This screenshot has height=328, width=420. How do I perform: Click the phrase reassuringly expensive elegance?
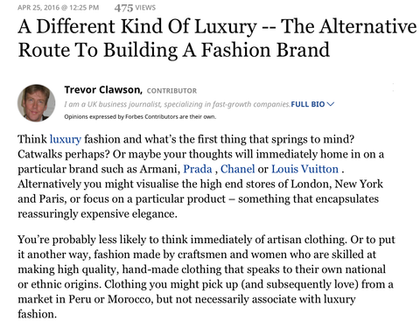(97, 214)
